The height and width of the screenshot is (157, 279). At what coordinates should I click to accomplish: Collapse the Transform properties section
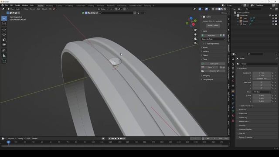point(243,68)
